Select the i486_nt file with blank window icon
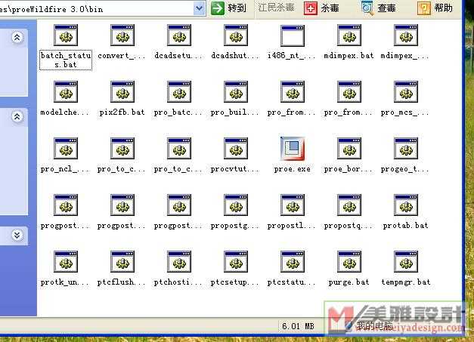This screenshot has width=474, height=342. coord(293,35)
